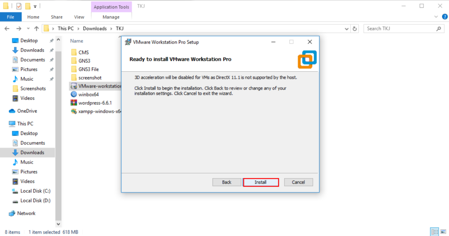Click the winbox64 application icon
The image size is (449, 236).
74,94
